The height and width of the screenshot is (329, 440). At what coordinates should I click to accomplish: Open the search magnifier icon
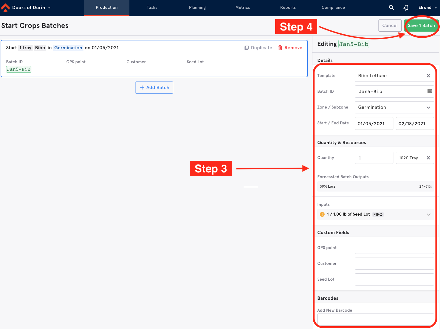[392, 8]
